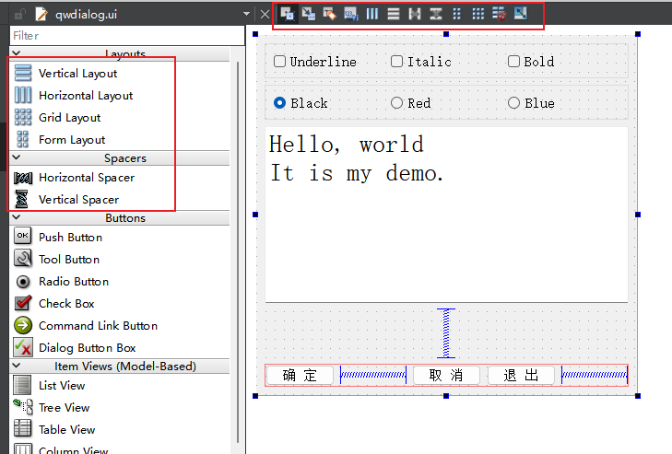Viewport: 672px width, 454px height.
Task: Collapse the Spacers widget category
Action: coord(124,158)
